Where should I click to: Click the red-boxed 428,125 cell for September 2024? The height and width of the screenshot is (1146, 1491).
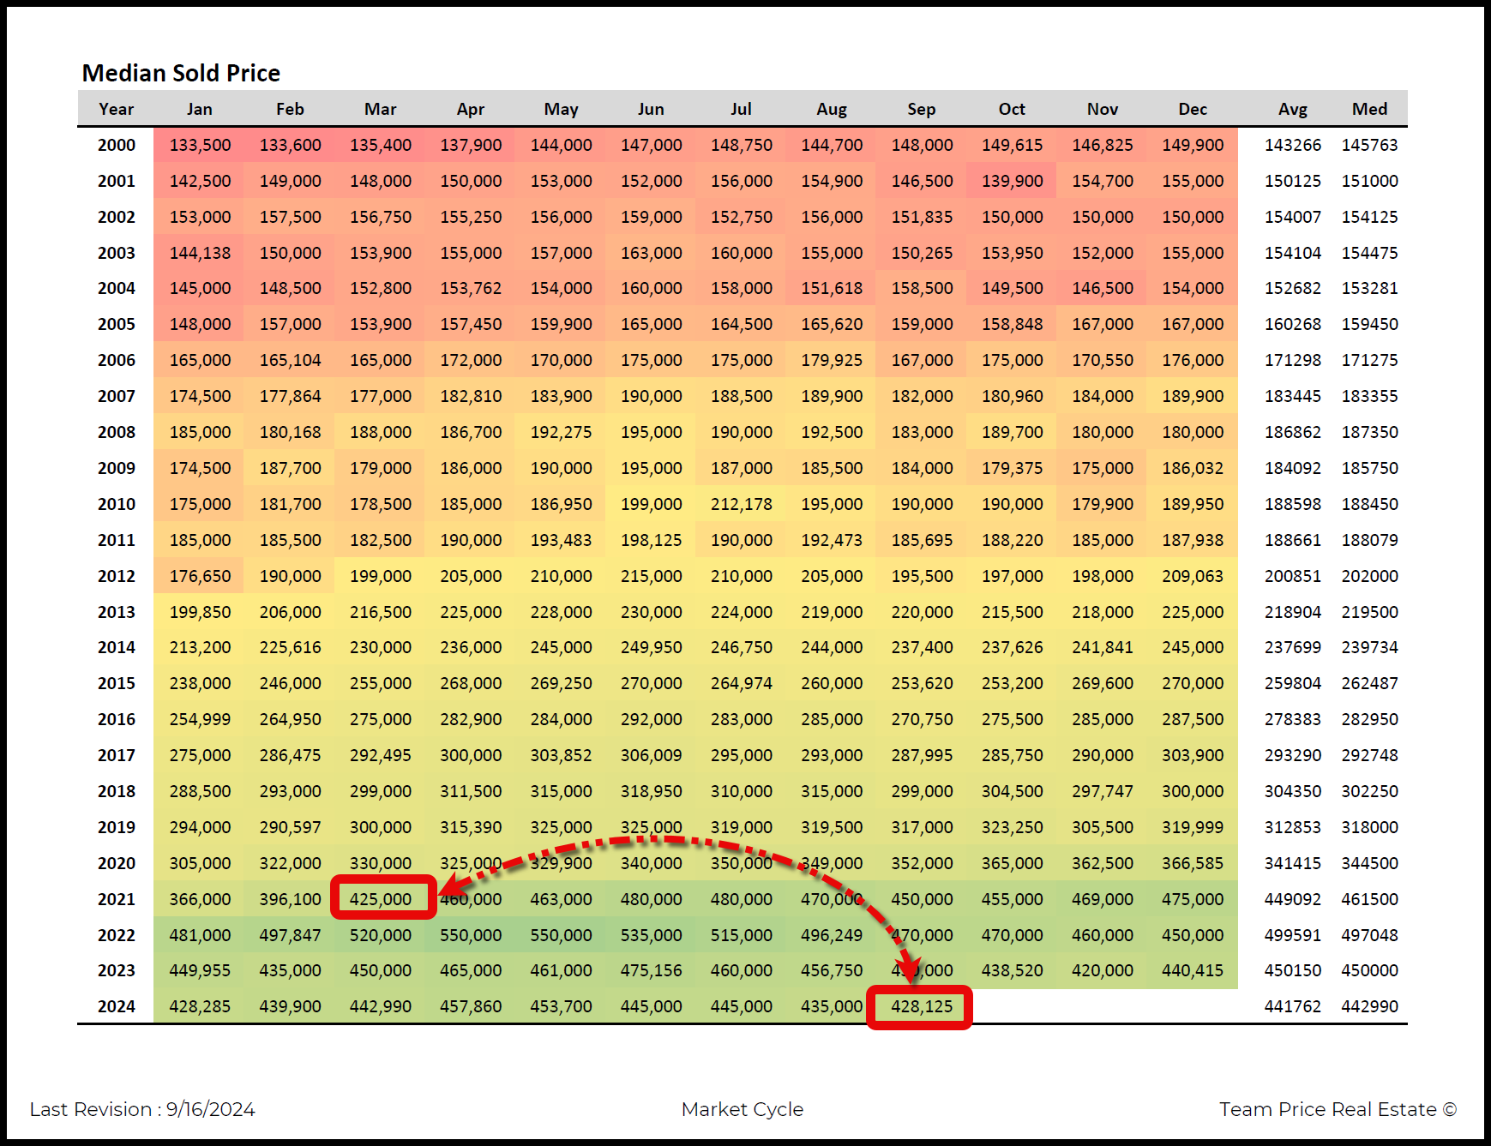tap(922, 1006)
